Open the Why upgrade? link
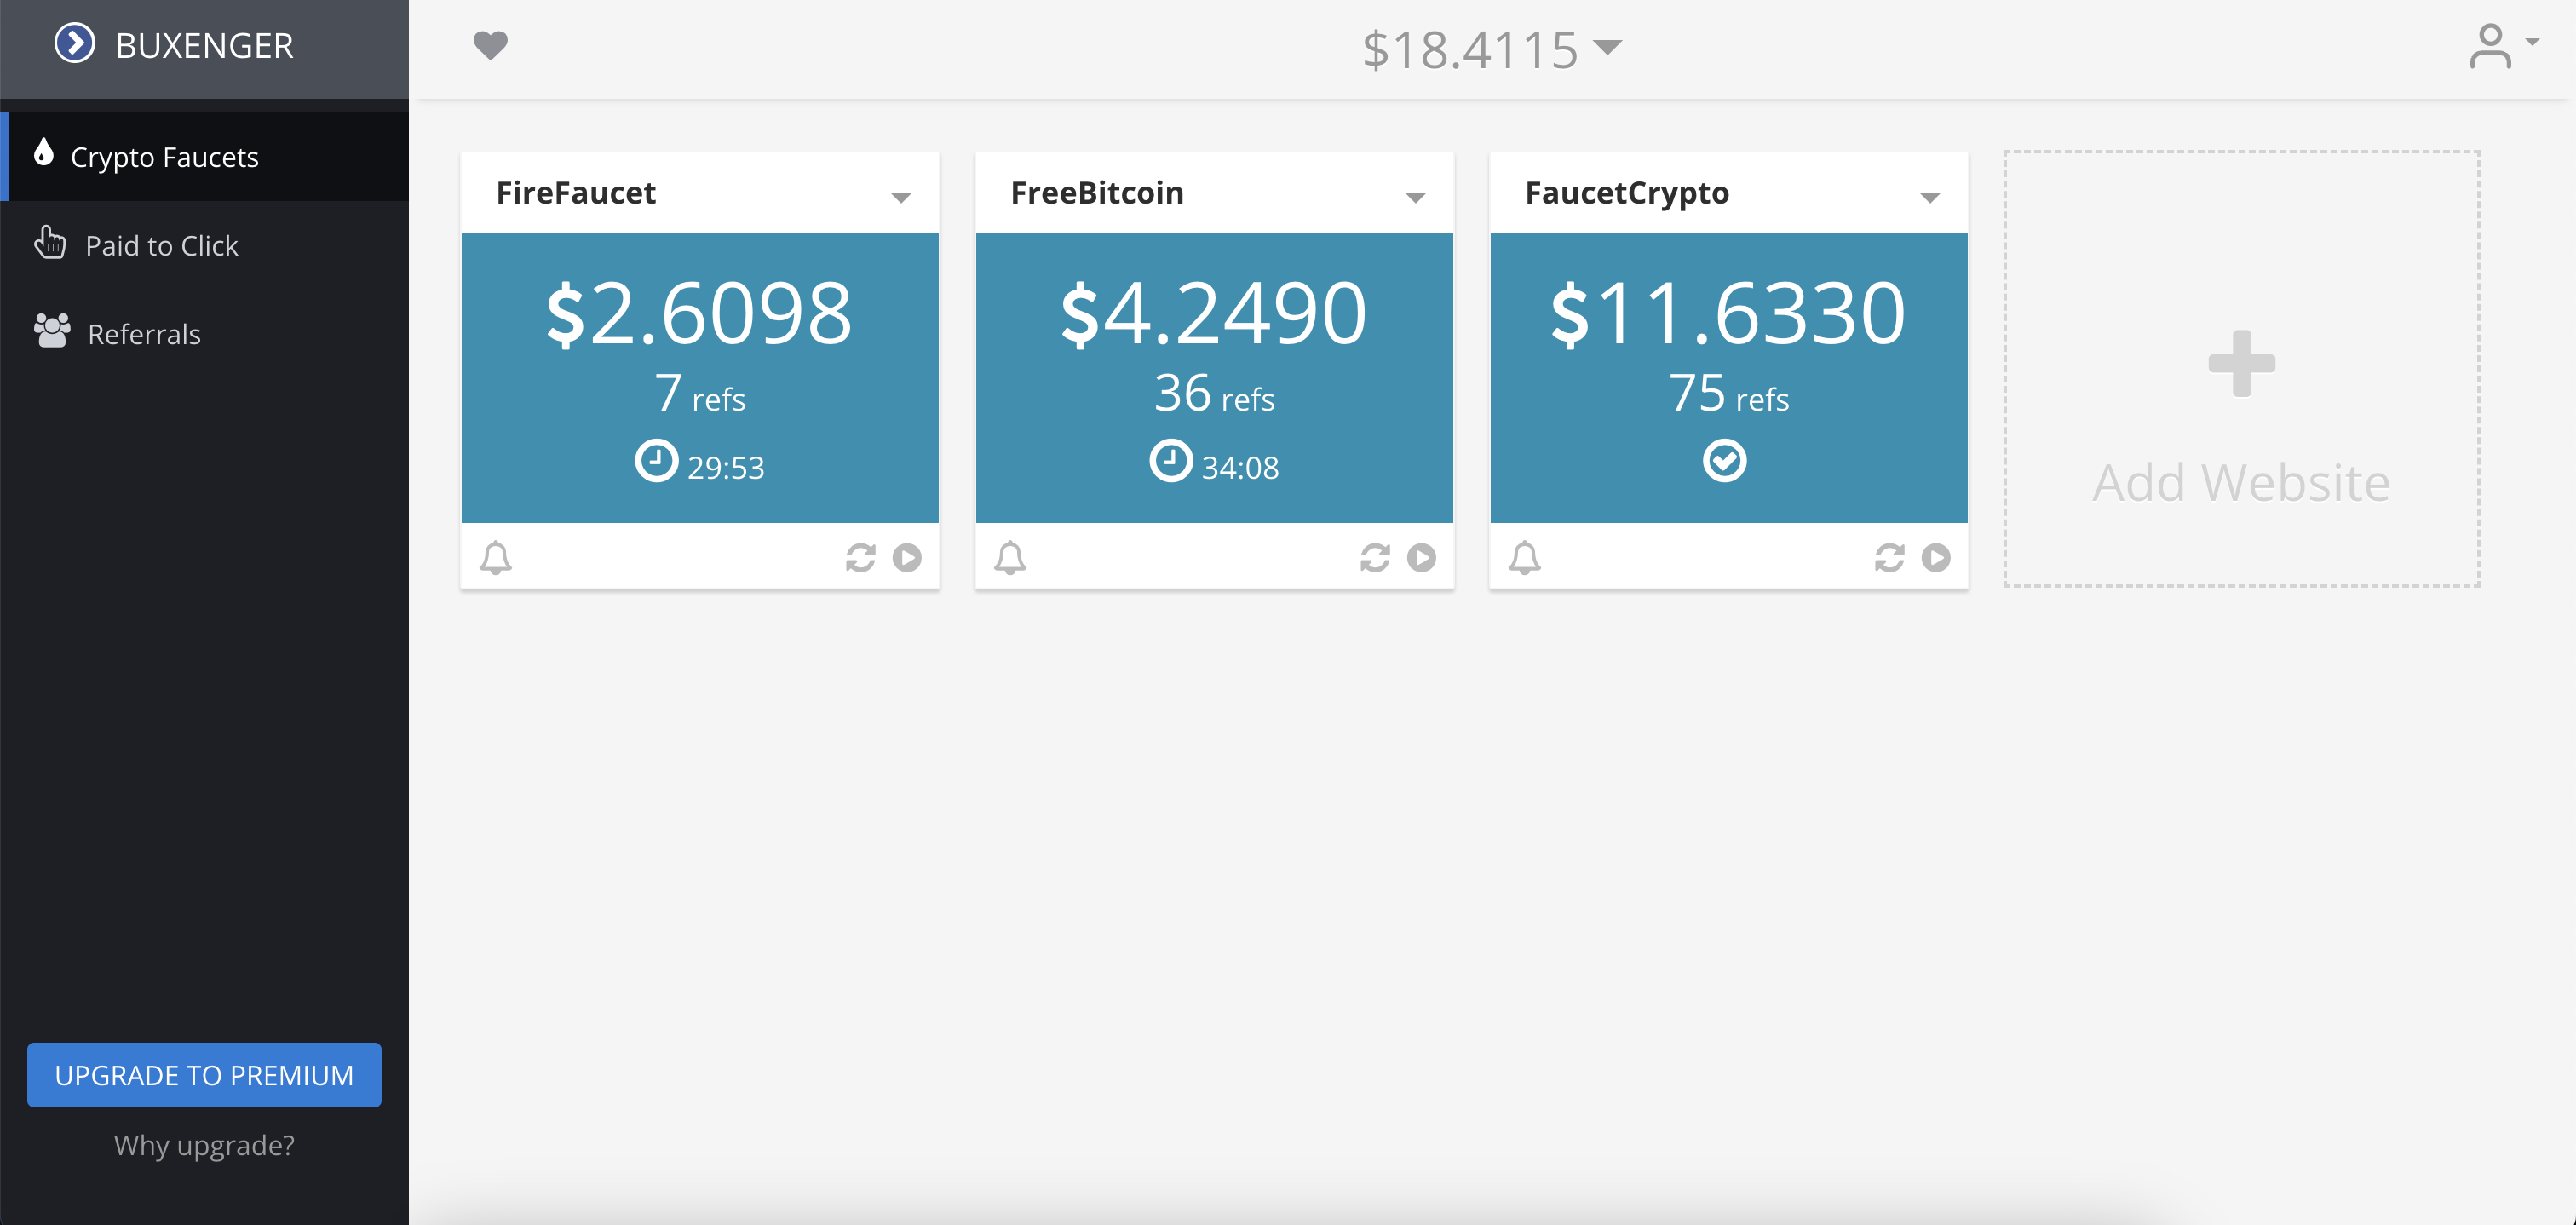 click(x=204, y=1145)
